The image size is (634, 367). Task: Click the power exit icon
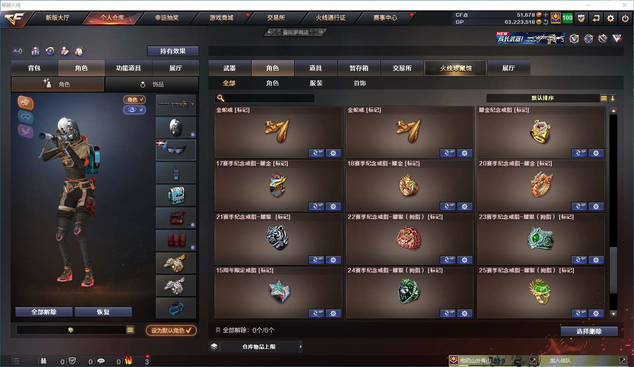[x=625, y=18]
